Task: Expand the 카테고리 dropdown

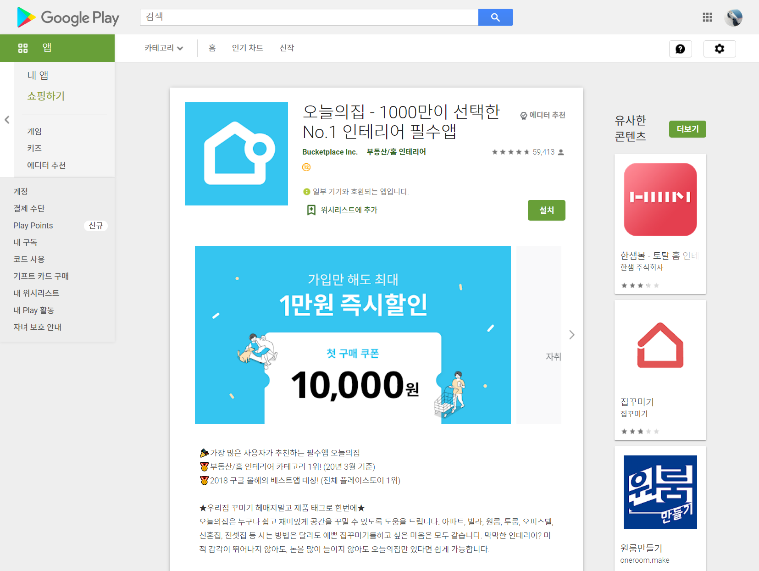Action: [164, 48]
